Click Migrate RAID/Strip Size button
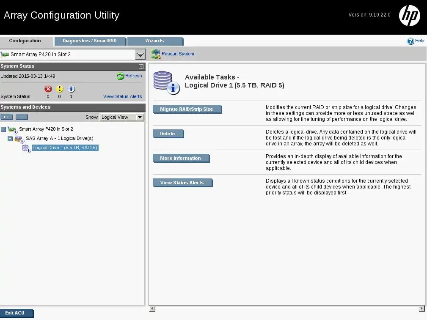Viewport: 427px width, 320px height. click(x=187, y=109)
